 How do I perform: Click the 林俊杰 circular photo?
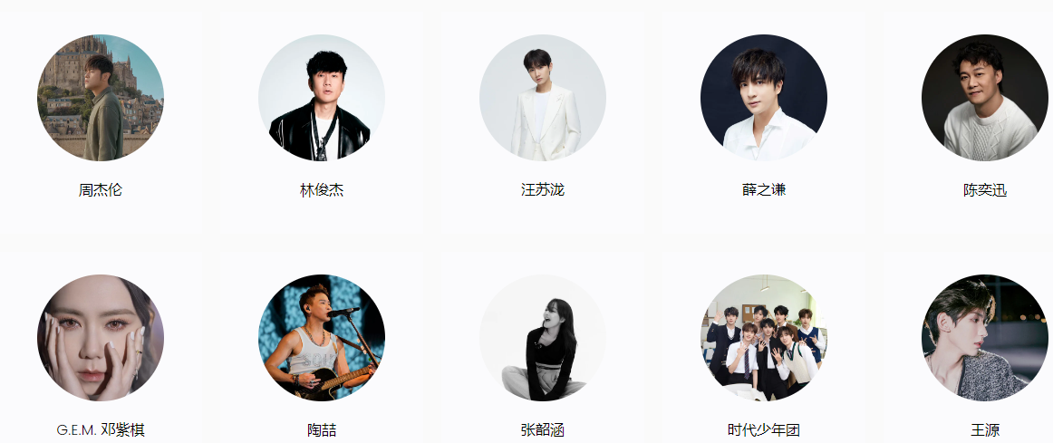[x=322, y=98]
